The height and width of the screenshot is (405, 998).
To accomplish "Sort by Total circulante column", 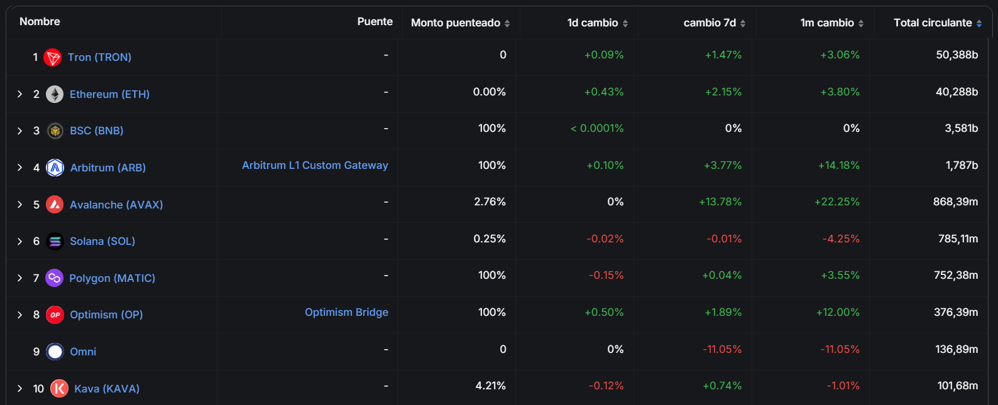I will [x=938, y=23].
